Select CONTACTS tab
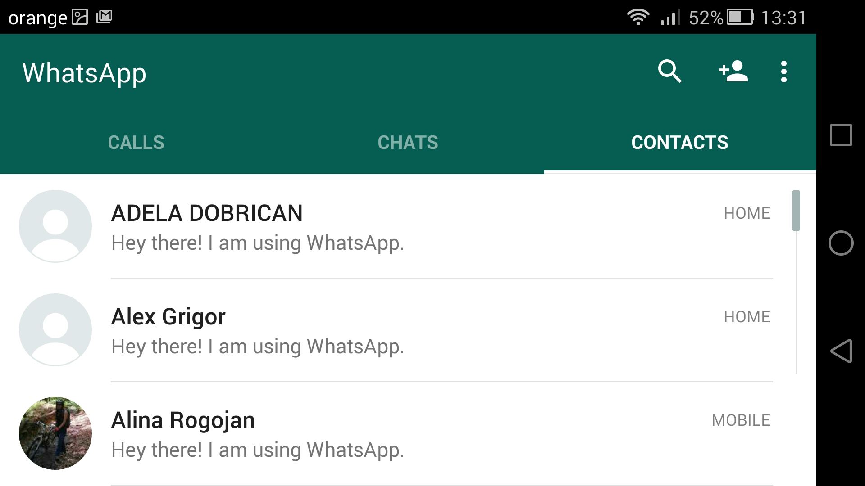This screenshot has height=486, width=865. tap(680, 141)
